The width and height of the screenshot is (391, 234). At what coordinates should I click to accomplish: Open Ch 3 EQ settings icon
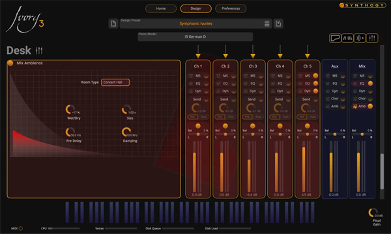[x=246, y=84]
